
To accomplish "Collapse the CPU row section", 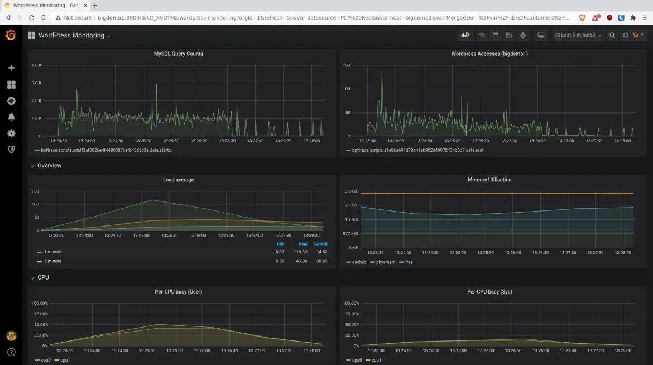I will (43, 277).
